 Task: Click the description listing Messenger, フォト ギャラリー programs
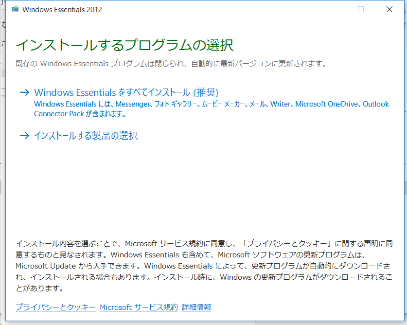(212, 109)
